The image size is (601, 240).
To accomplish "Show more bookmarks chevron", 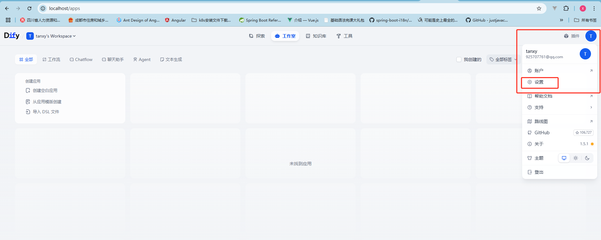I will coord(562,20).
